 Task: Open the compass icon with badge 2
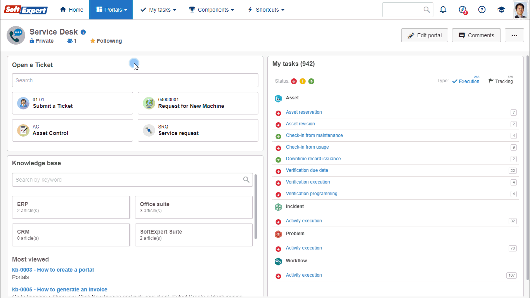coord(462,10)
